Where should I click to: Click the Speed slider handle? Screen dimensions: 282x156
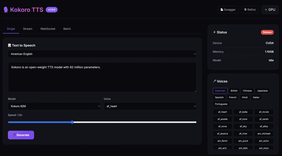(x=72, y=122)
